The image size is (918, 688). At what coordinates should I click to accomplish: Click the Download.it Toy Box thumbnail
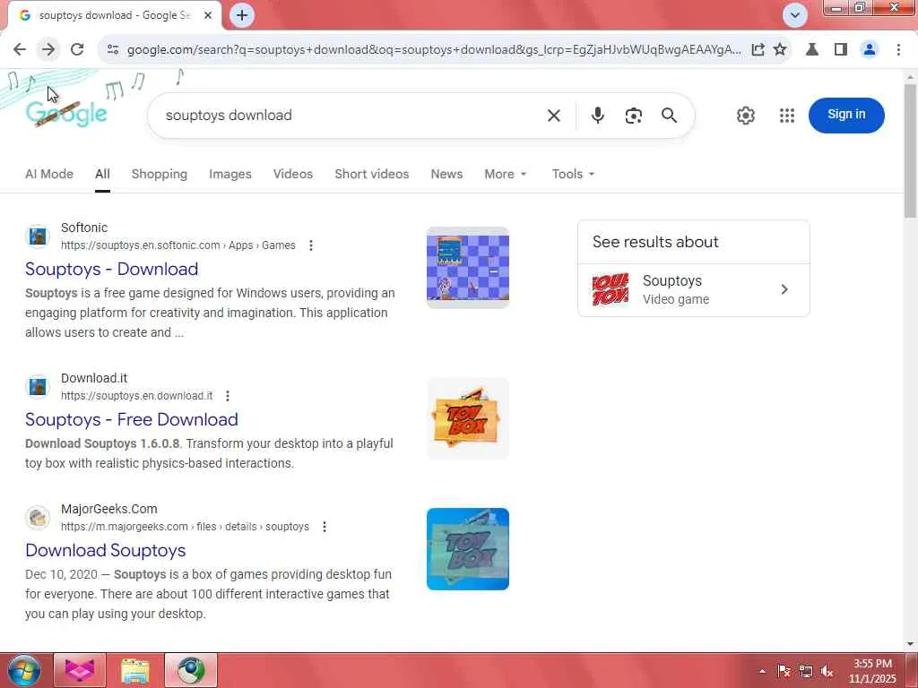point(468,418)
